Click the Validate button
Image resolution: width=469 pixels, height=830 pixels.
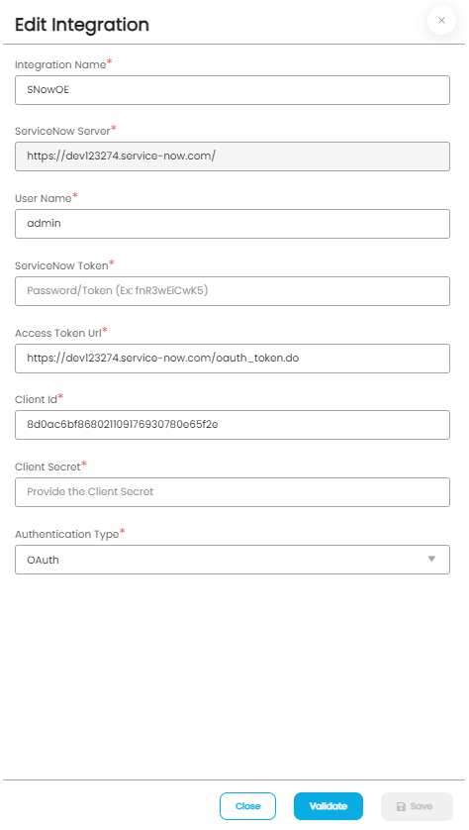328,805
